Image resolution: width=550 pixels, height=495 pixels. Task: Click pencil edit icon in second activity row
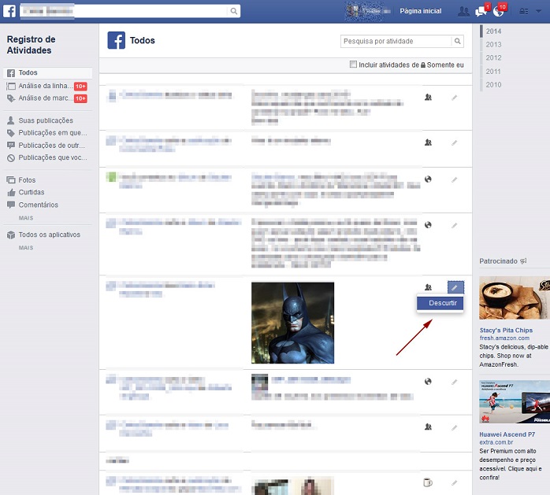click(454, 142)
